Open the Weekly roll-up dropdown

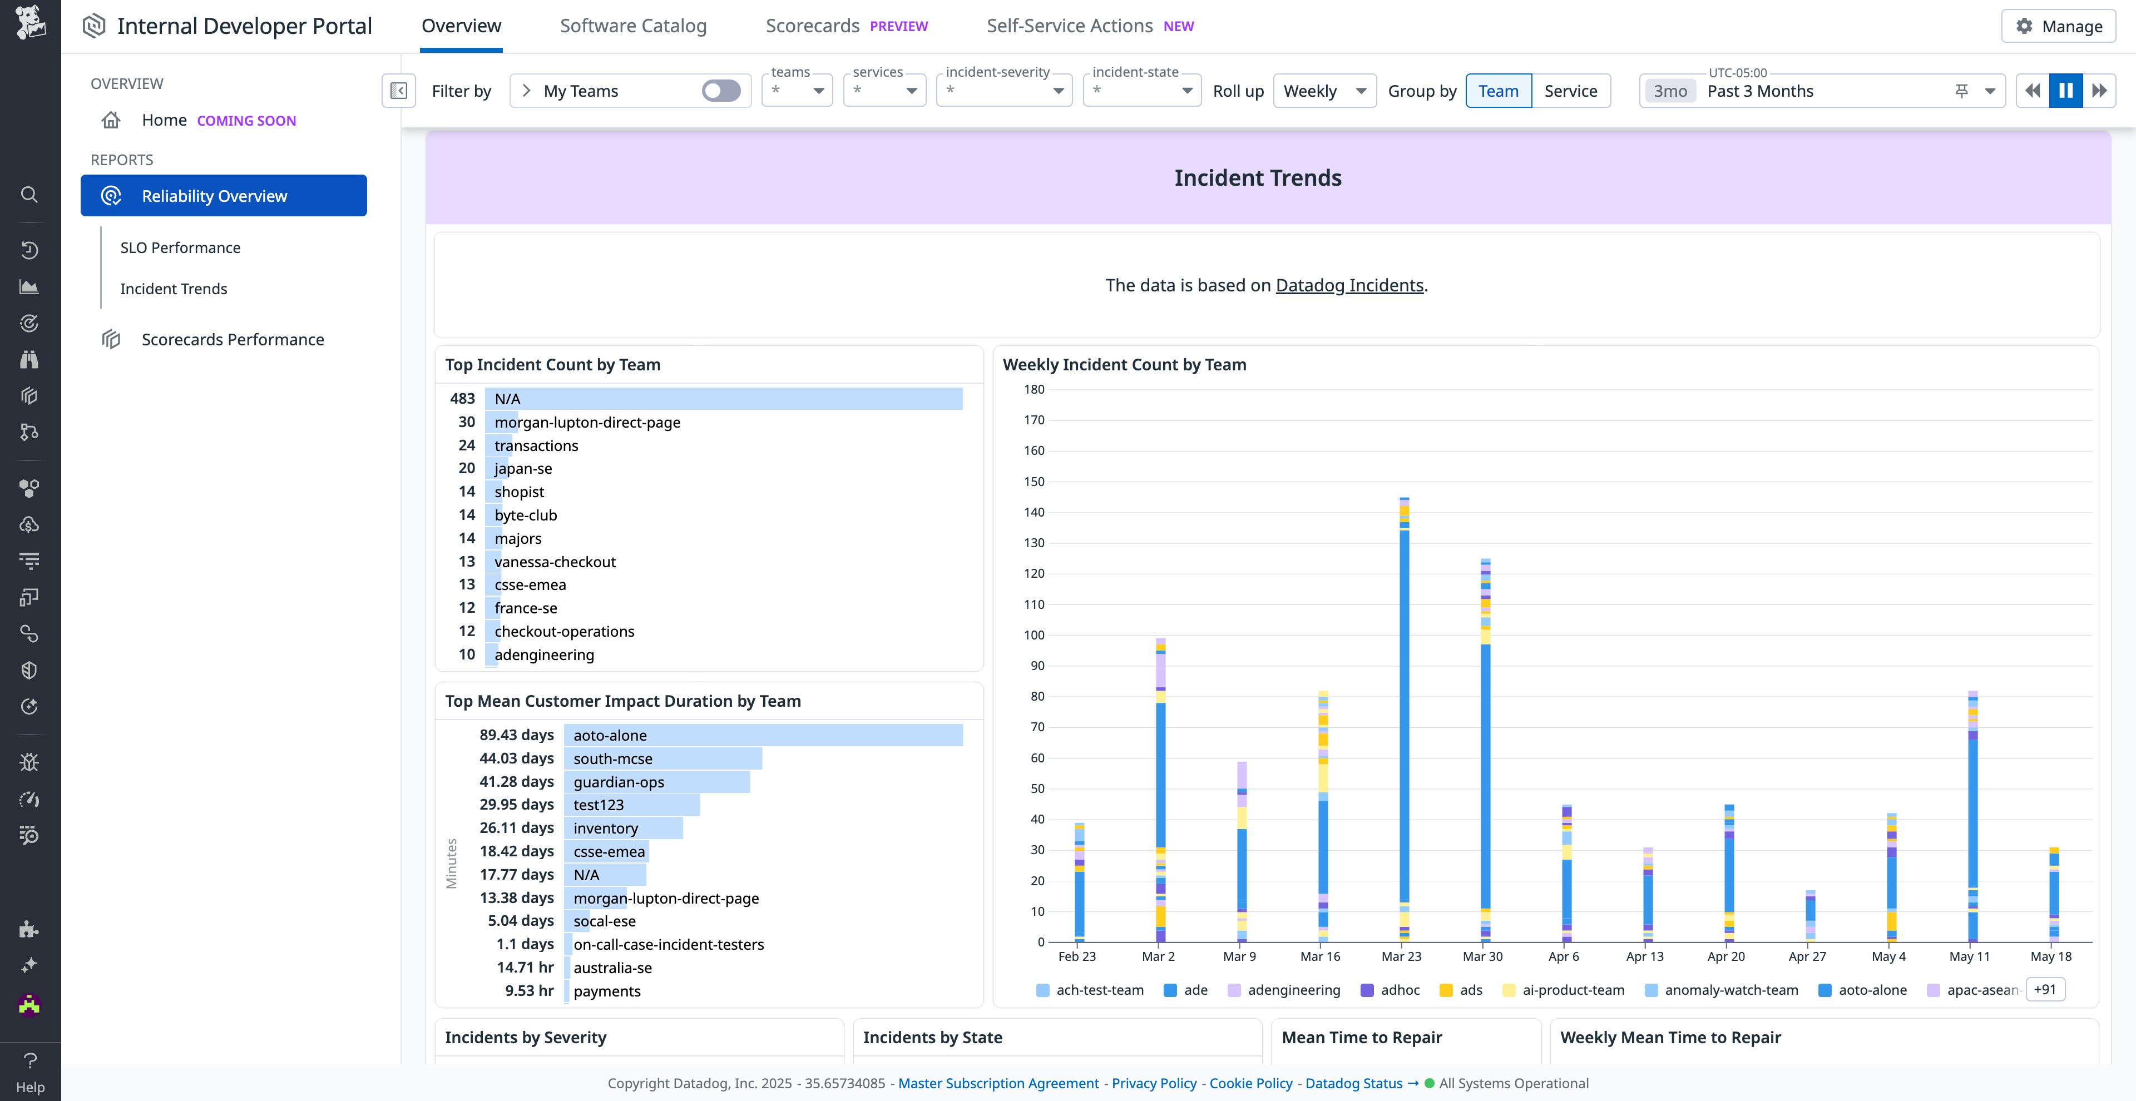1324,91
